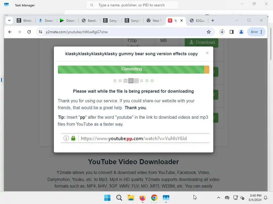Open File Explorer from the taskbar
273x204 pixels.
[x=131, y=198]
